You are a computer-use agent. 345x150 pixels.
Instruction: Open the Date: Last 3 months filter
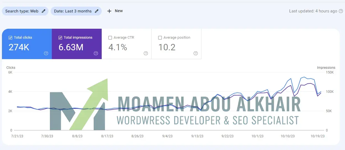[x=73, y=11]
